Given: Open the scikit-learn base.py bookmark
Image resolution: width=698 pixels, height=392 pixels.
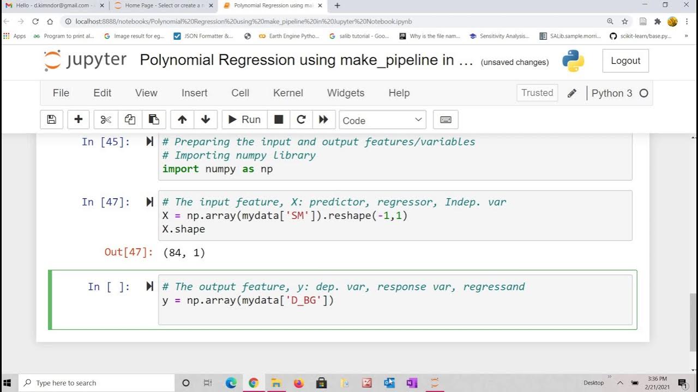Looking at the screenshot, I should [x=641, y=36].
